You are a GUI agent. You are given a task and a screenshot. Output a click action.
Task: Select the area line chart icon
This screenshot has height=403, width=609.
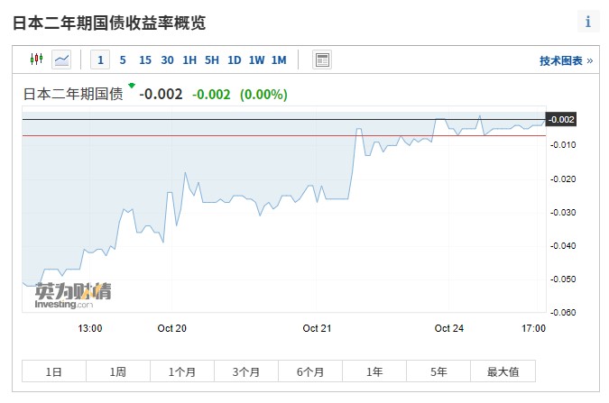click(61, 60)
